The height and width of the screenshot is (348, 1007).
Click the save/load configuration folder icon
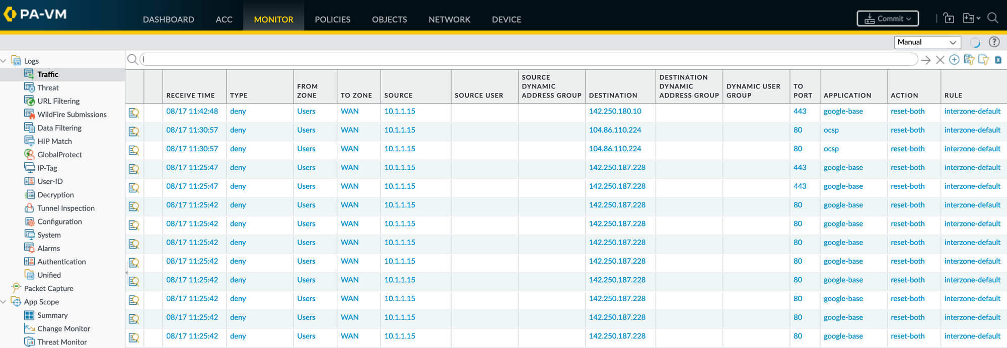coord(969,18)
